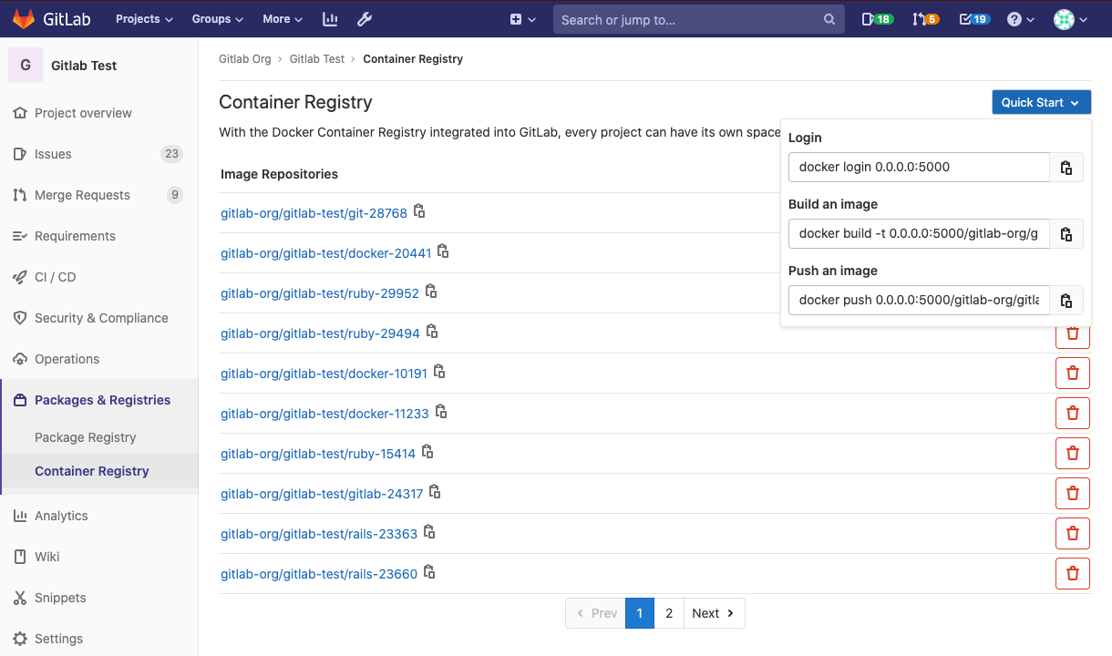Open the docker-20441 image repository

point(325,252)
